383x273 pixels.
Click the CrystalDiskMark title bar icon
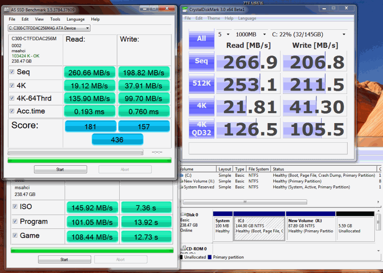[x=185, y=10]
